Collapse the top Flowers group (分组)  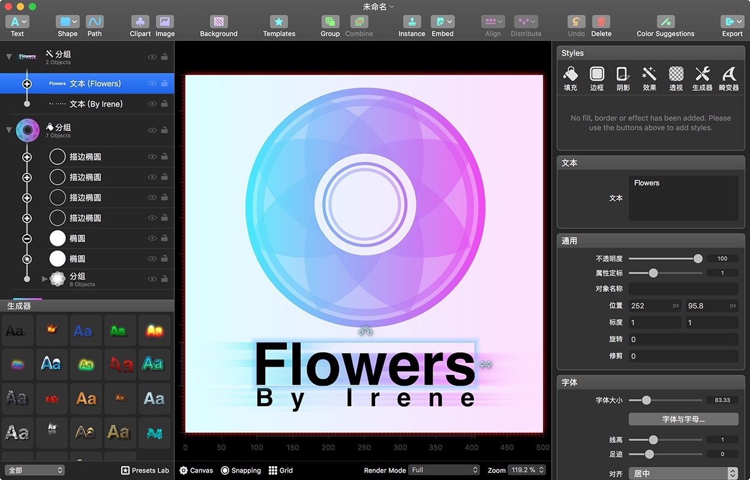coord(9,57)
